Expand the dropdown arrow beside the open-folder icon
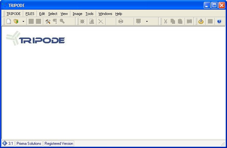 (x=23, y=21)
